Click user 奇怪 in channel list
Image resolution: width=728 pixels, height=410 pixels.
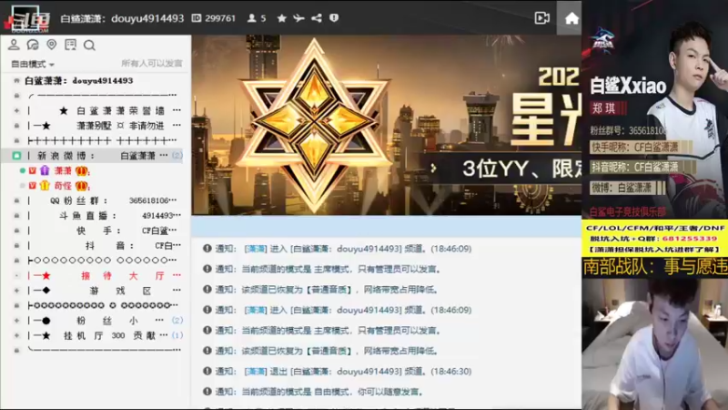click(x=63, y=186)
